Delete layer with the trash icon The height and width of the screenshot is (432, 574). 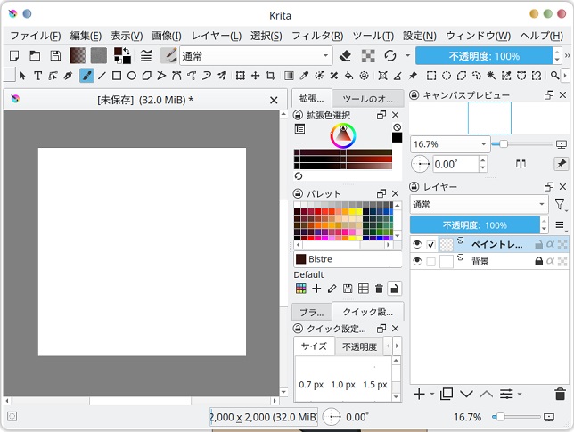(560, 394)
